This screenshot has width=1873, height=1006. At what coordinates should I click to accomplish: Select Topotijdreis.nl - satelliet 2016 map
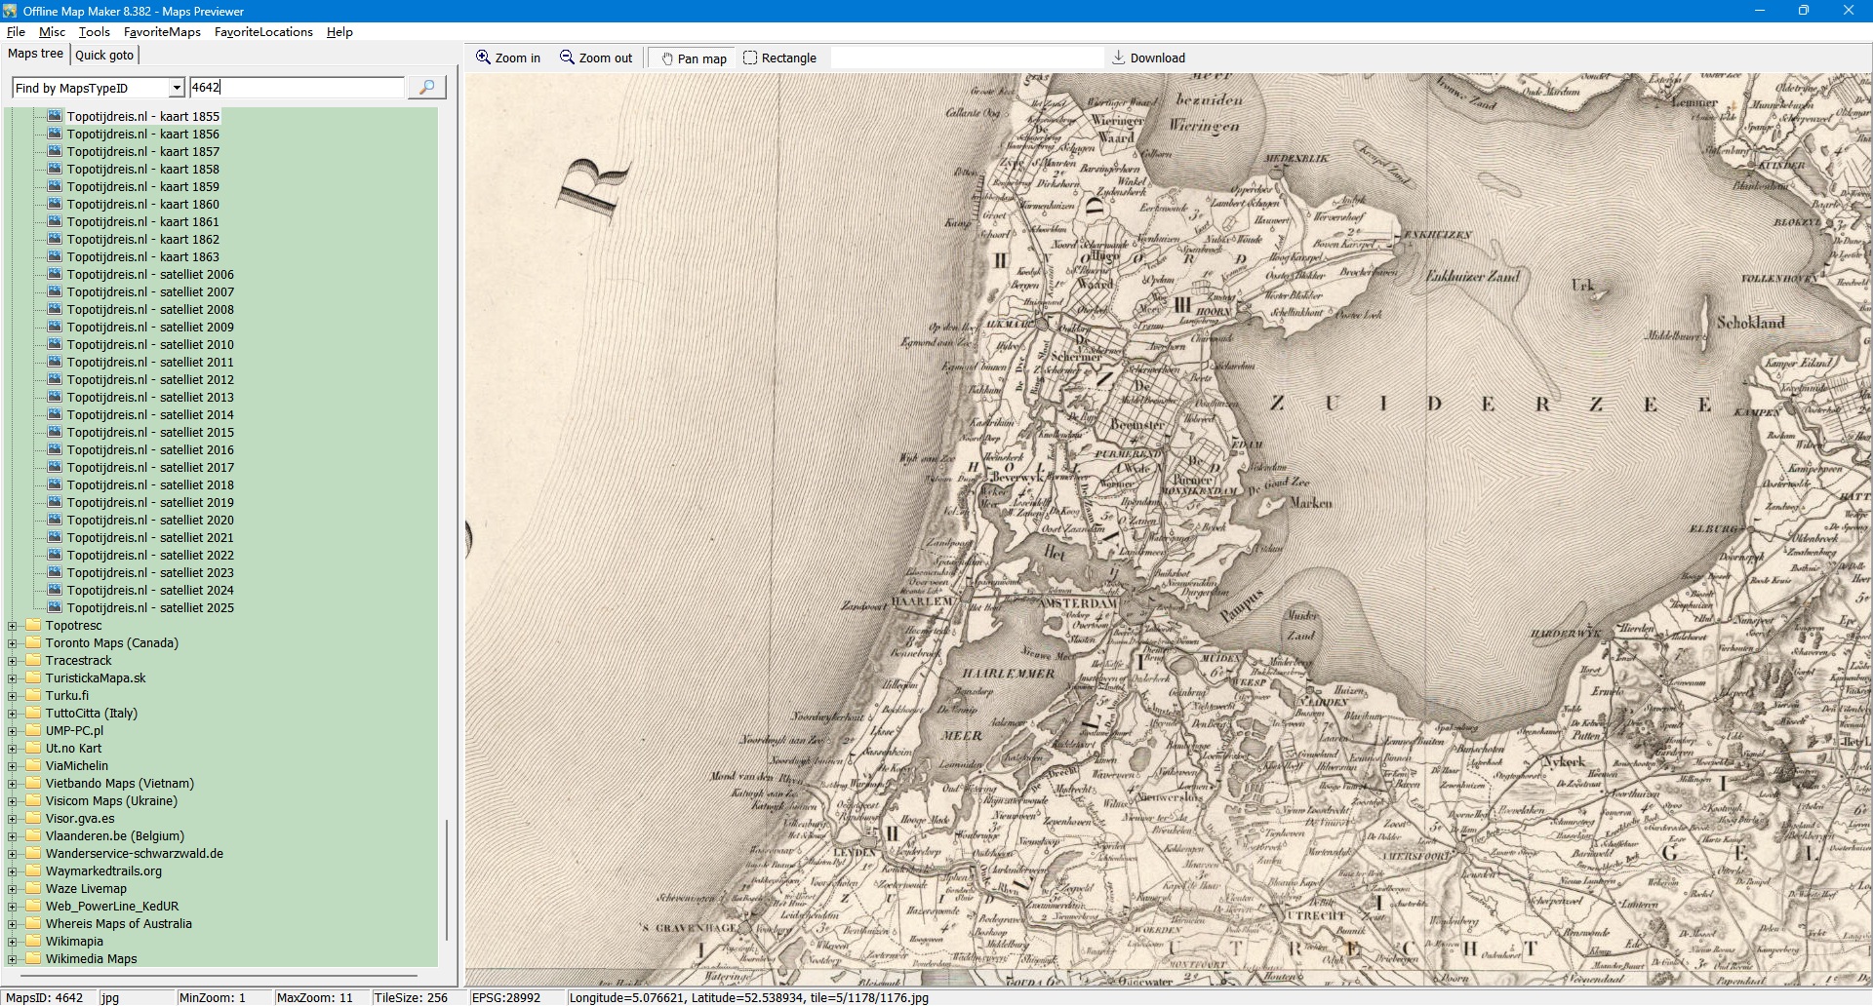click(x=150, y=449)
